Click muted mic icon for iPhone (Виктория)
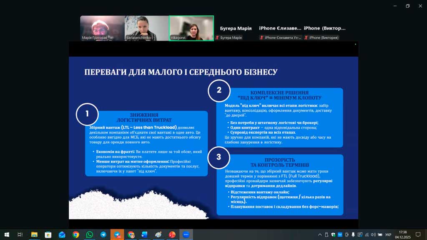Viewport: 427px width, 240px height. (x=306, y=38)
